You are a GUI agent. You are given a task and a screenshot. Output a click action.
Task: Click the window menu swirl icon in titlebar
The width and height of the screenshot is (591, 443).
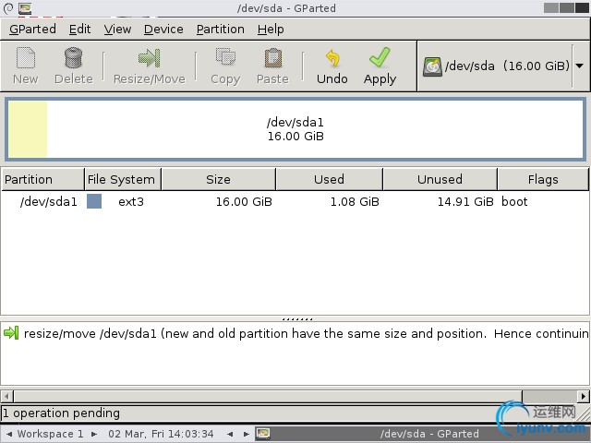(8, 8)
